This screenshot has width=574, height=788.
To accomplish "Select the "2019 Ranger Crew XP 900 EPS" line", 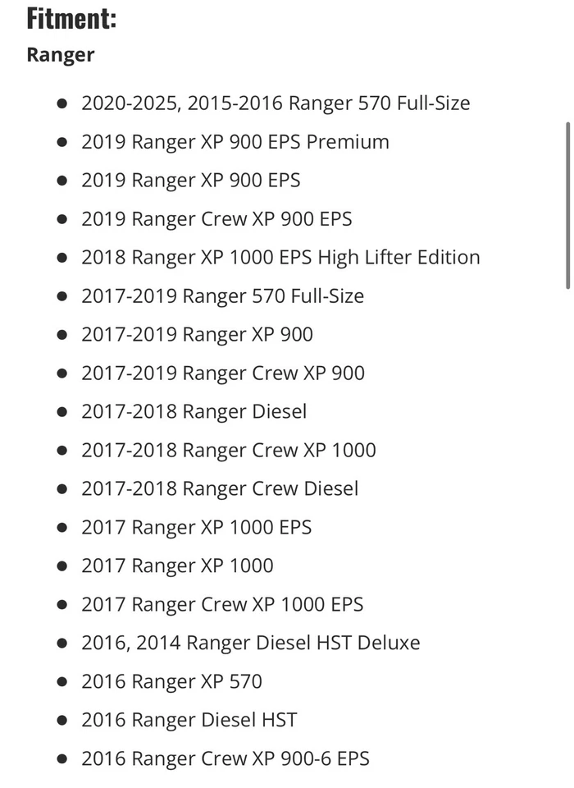I will click(x=216, y=219).
